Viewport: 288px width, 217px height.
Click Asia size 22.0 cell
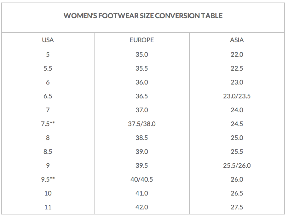(237, 55)
